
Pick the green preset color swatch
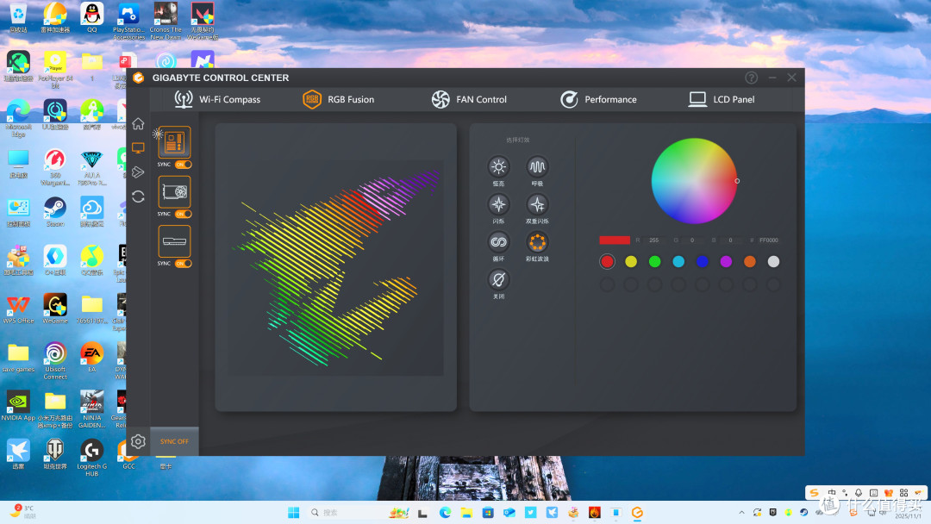(x=655, y=262)
